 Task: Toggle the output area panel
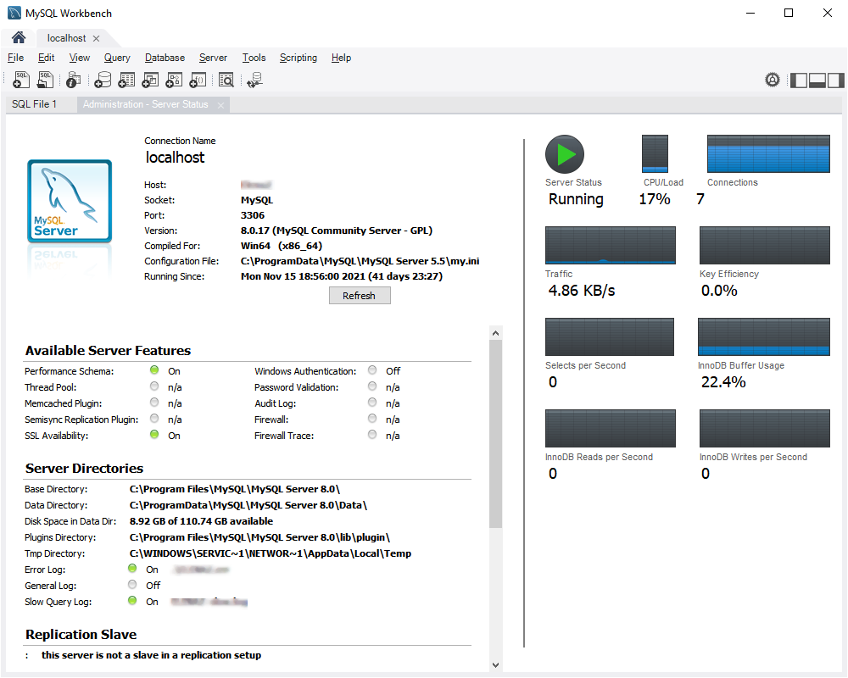[x=817, y=79]
